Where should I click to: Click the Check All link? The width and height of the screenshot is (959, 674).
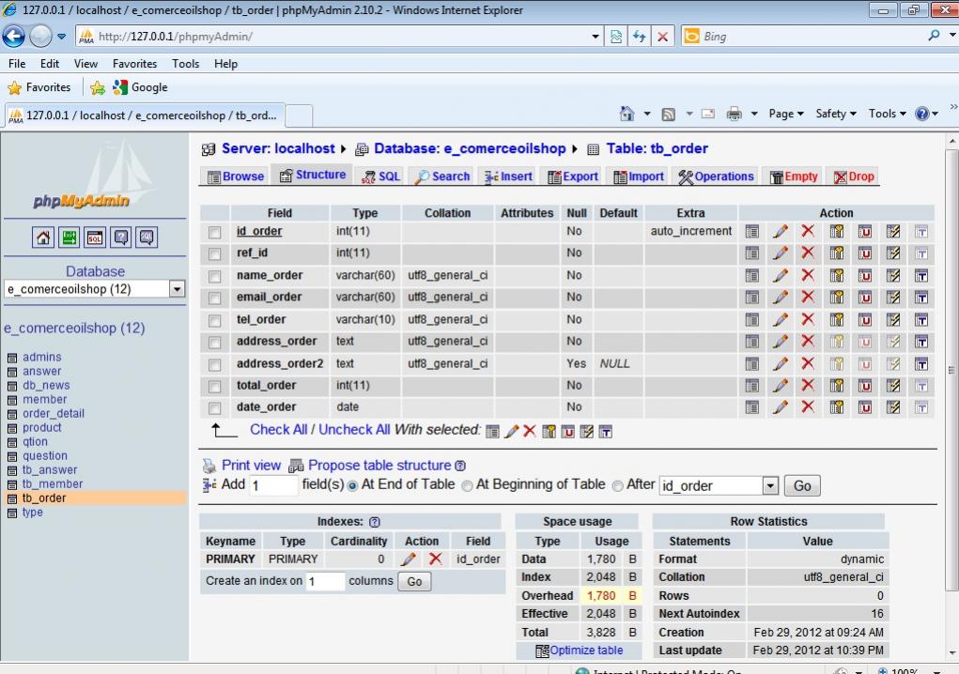(278, 430)
